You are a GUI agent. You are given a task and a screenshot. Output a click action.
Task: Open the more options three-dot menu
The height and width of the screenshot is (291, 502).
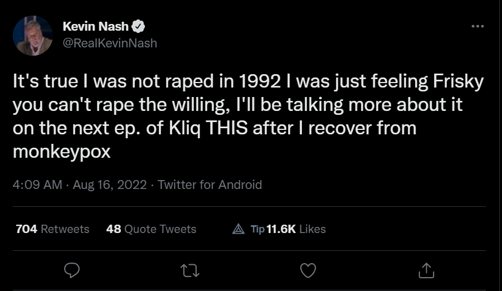(x=477, y=26)
